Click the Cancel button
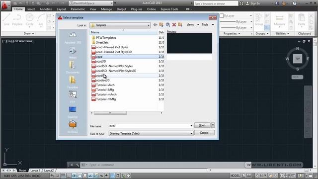The width and height of the screenshot is (318, 179). (x=204, y=133)
